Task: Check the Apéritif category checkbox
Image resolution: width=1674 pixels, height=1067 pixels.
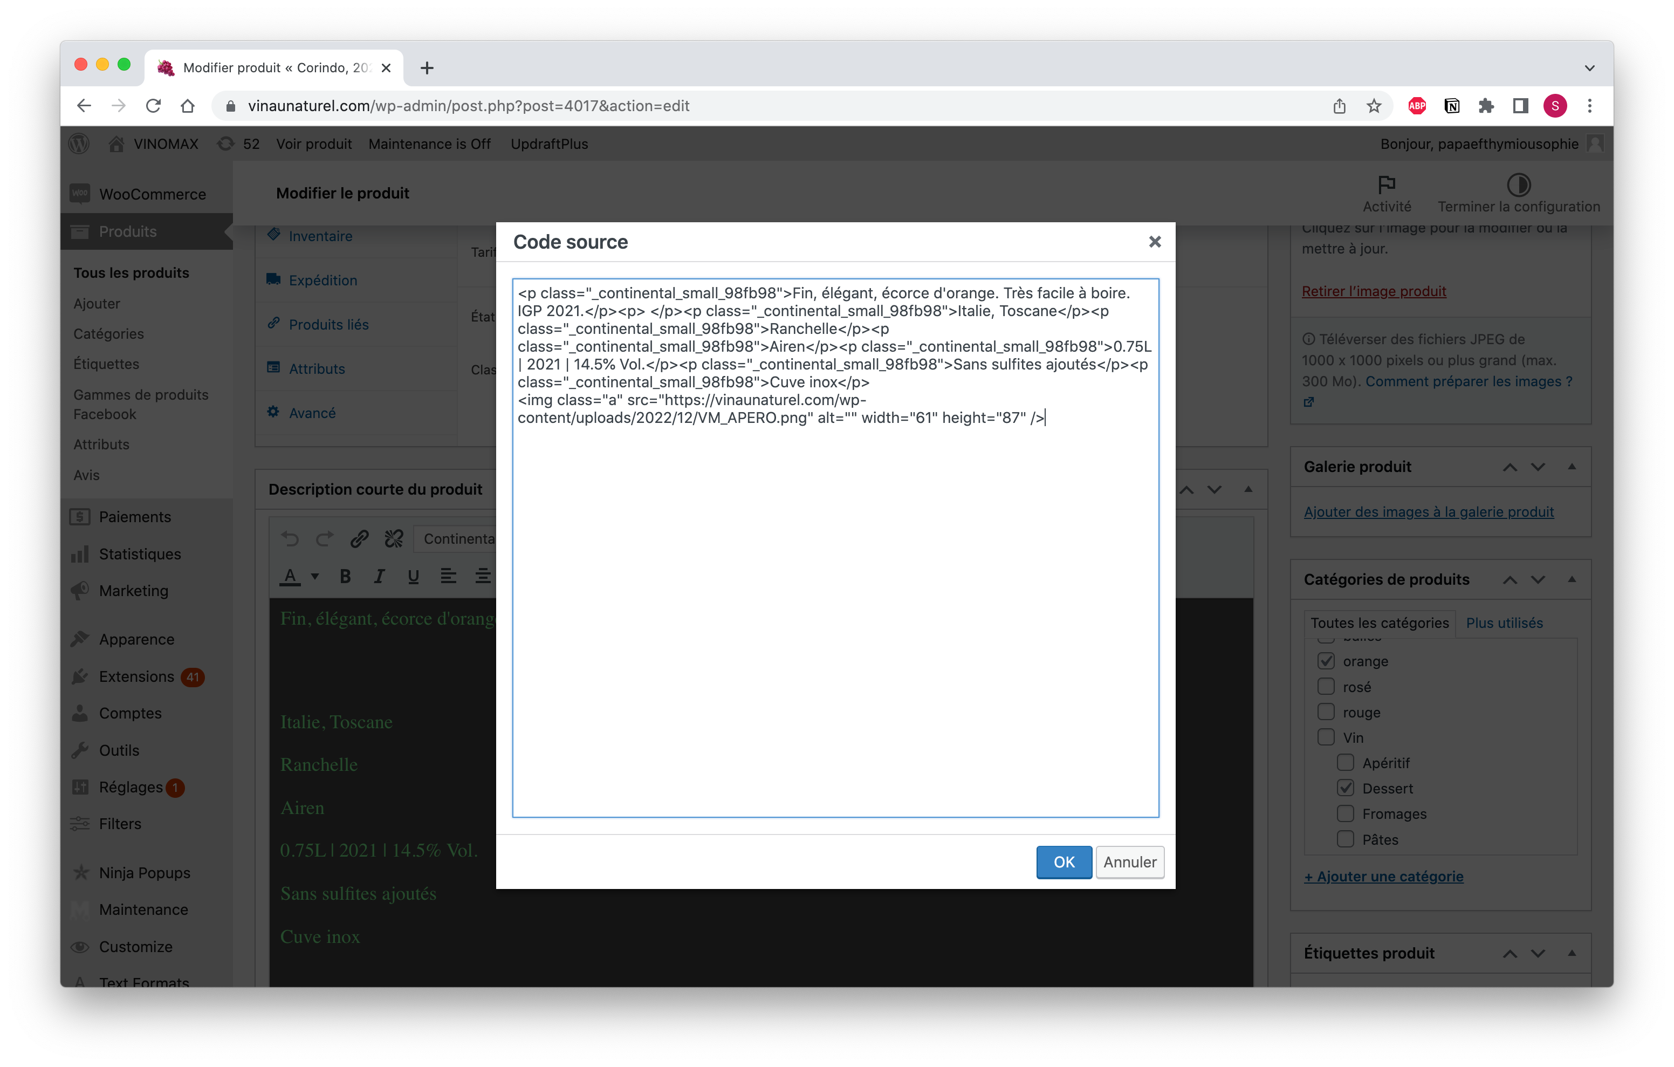Action: point(1345,763)
